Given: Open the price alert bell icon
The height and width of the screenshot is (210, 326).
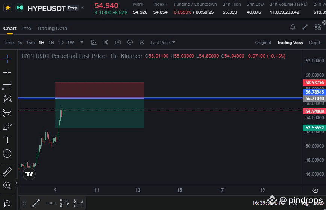Looking at the screenshot, I should pos(293,27).
